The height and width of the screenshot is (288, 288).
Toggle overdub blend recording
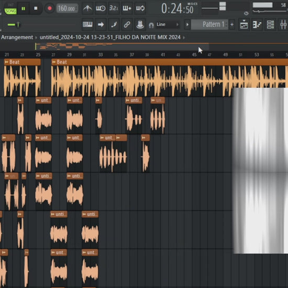127,8
